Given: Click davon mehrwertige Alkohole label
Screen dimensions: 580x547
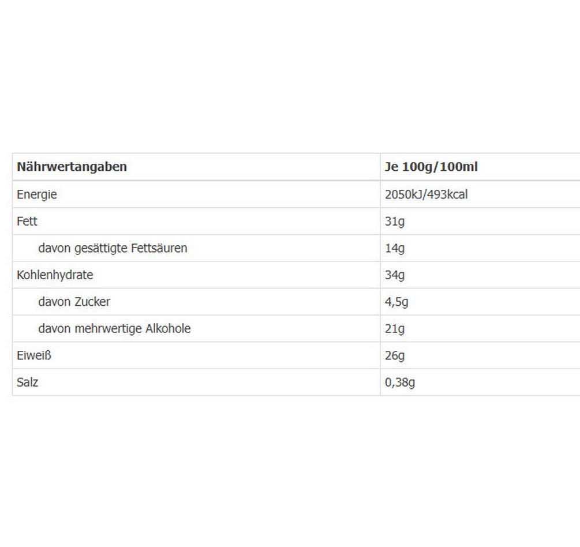Looking at the screenshot, I should point(114,329).
